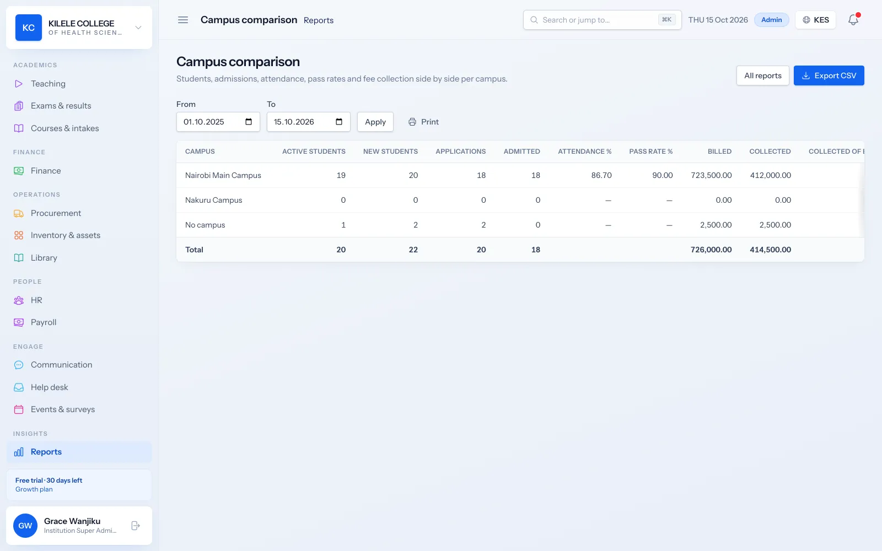
Task: Export the report as CSV
Action: pyautogui.click(x=829, y=75)
